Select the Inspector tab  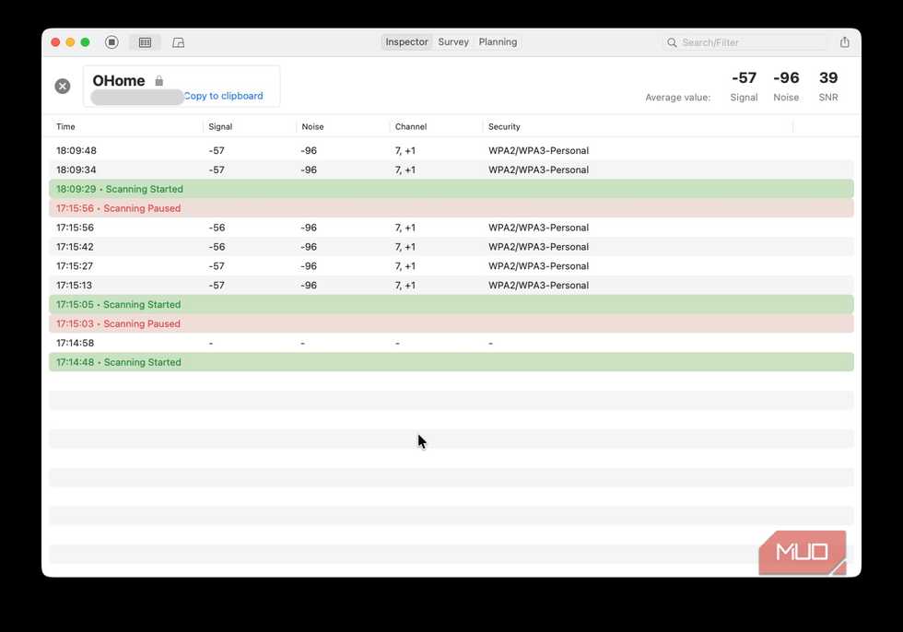tap(406, 42)
